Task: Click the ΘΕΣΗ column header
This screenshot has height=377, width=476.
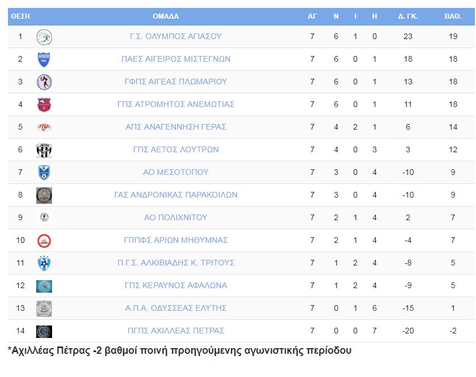Action: [x=20, y=16]
